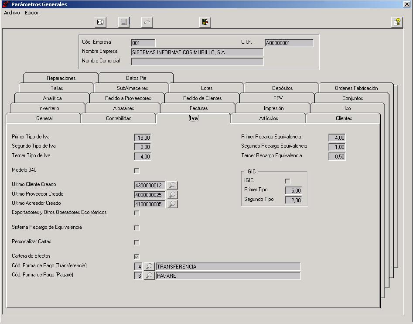Open the Edición menu
Screen dimensions: 413x324
[32, 13]
